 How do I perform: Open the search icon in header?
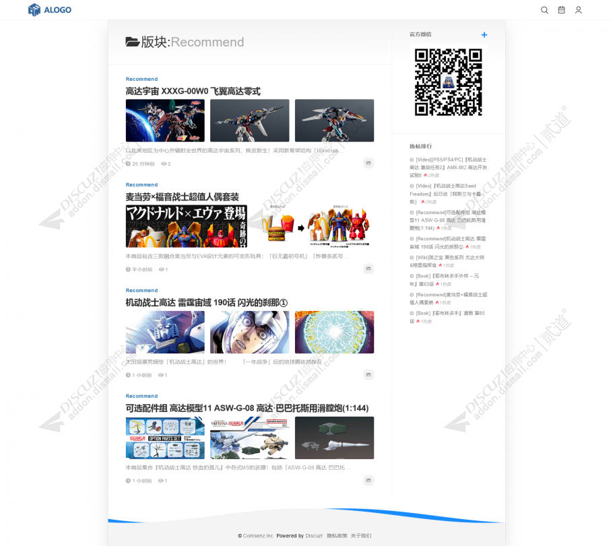pos(544,10)
